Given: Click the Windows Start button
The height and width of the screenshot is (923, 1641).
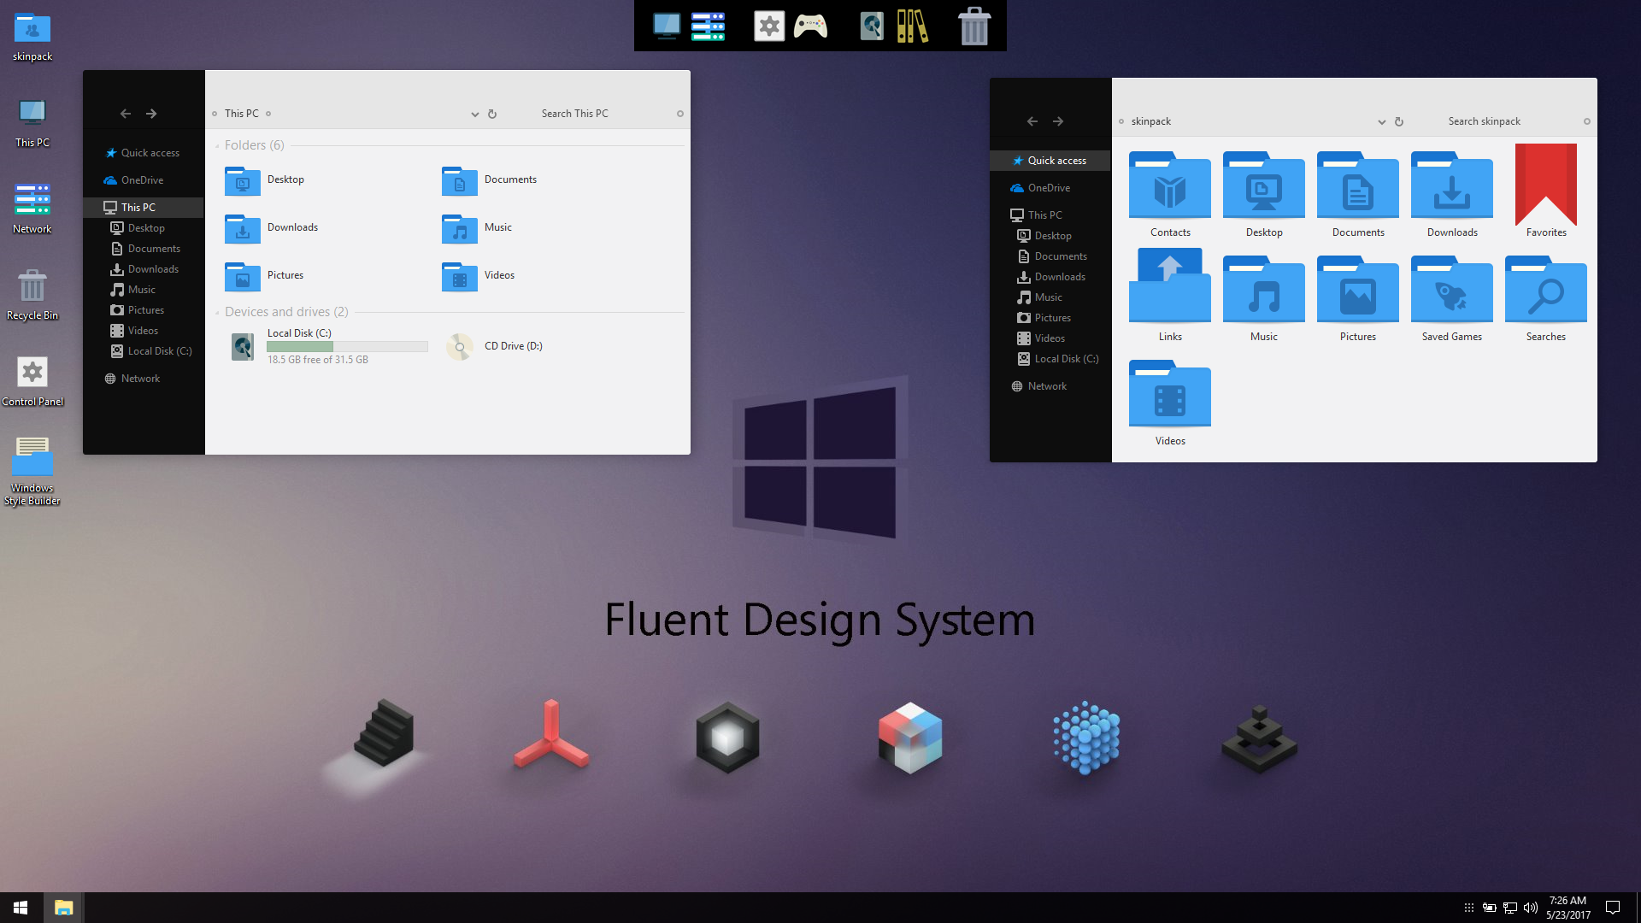Looking at the screenshot, I should 21,908.
